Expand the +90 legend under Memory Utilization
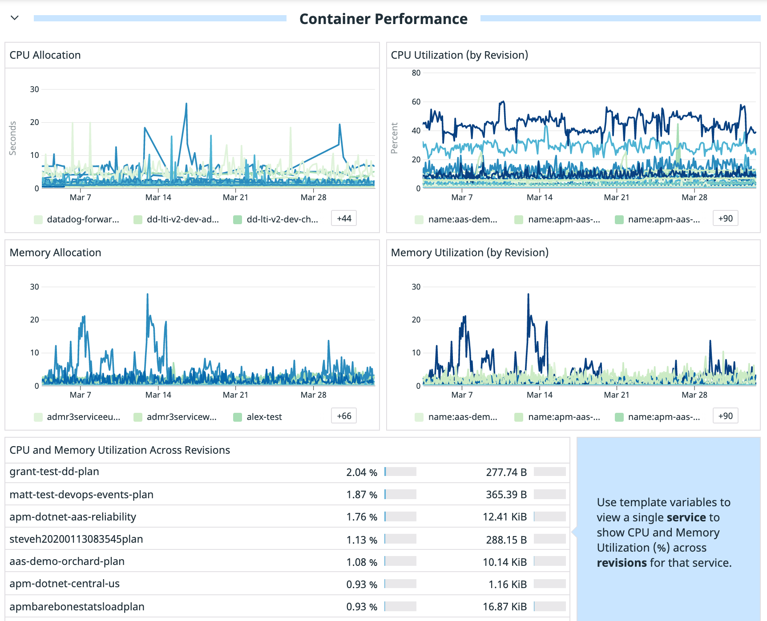Screen dimensions: 767x621 pyautogui.click(x=725, y=415)
